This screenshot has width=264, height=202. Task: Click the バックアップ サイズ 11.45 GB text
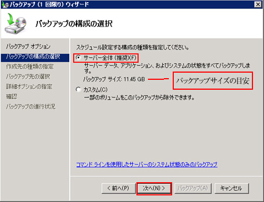tap(114, 79)
